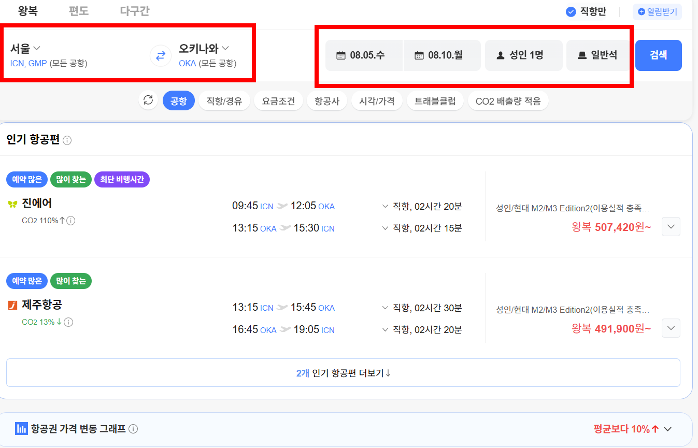This screenshot has height=448, width=698.
Task: Open the 오키나와 destination dropdown
Action: 204,48
